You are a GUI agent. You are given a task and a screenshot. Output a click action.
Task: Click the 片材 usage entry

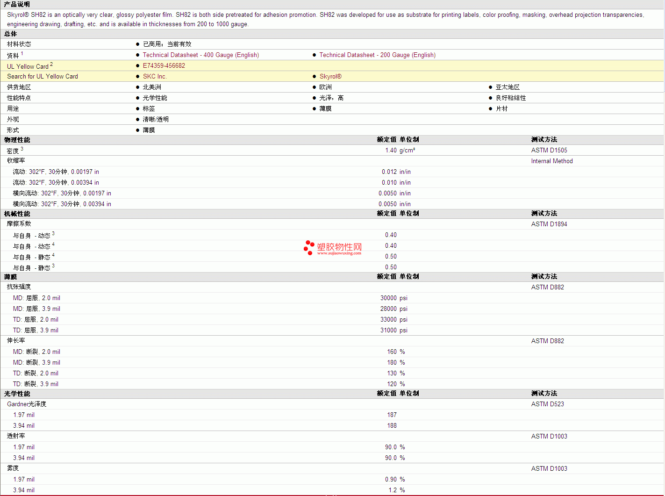502,108
